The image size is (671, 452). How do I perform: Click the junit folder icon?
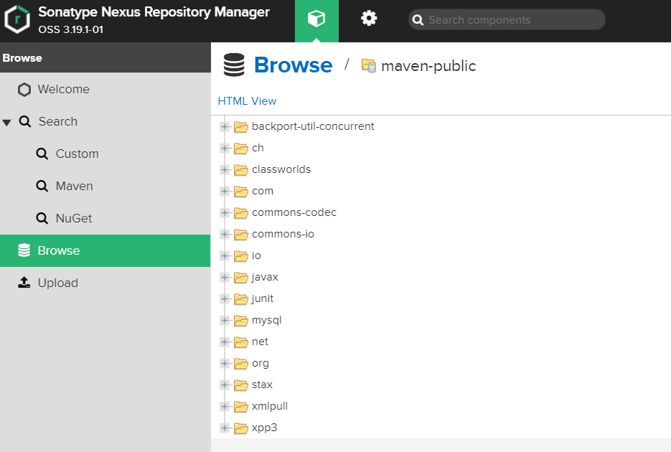point(241,299)
